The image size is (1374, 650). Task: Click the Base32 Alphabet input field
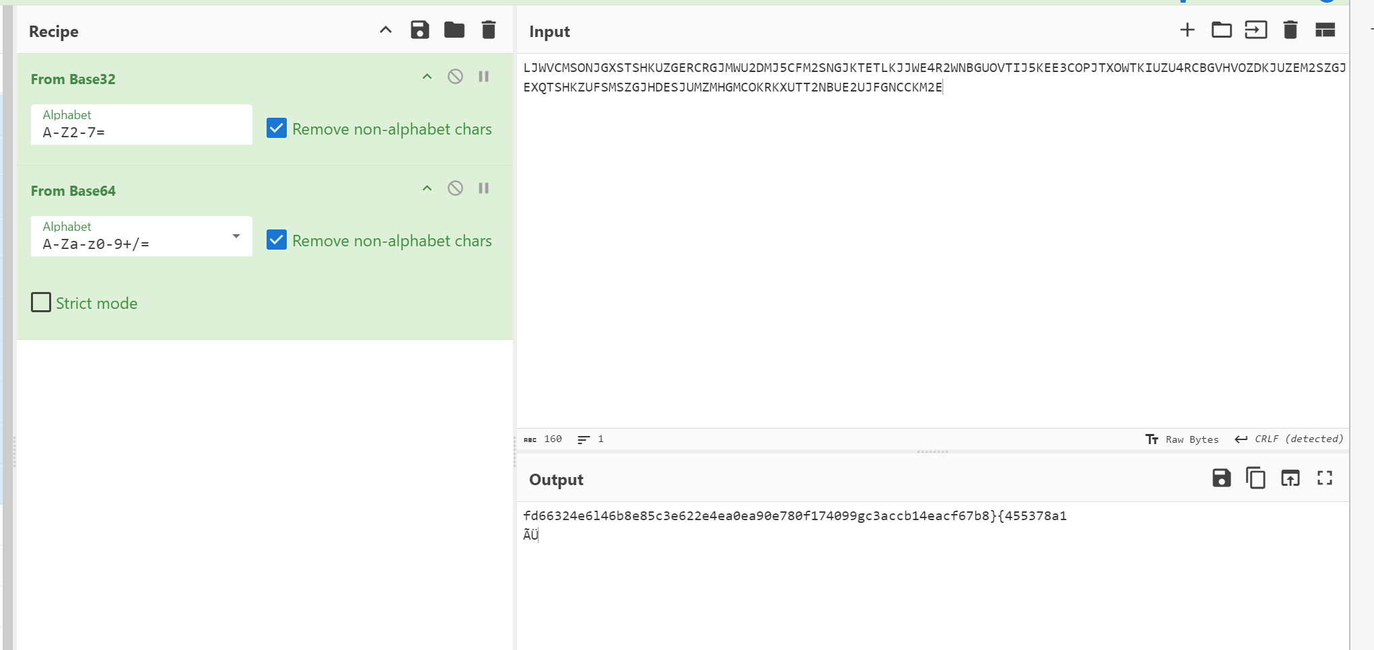pos(141,132)
